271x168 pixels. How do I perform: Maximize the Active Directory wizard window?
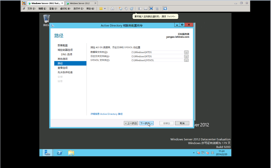tap(182, 25)
